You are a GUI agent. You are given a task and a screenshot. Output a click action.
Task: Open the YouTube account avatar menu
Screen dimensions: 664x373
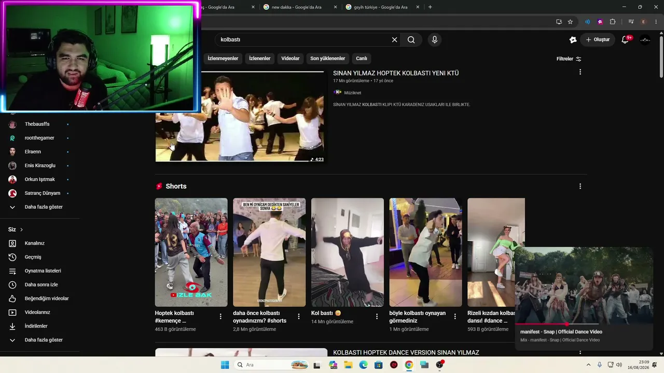pos(645,40)
